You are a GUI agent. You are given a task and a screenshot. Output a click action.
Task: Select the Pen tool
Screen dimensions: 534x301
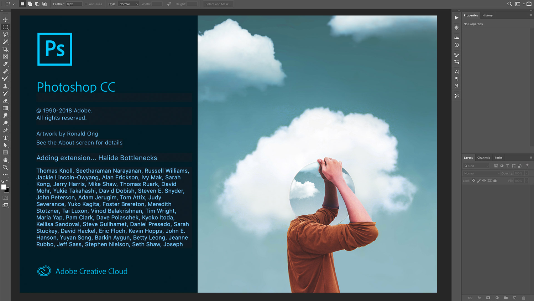coord(5,131)
